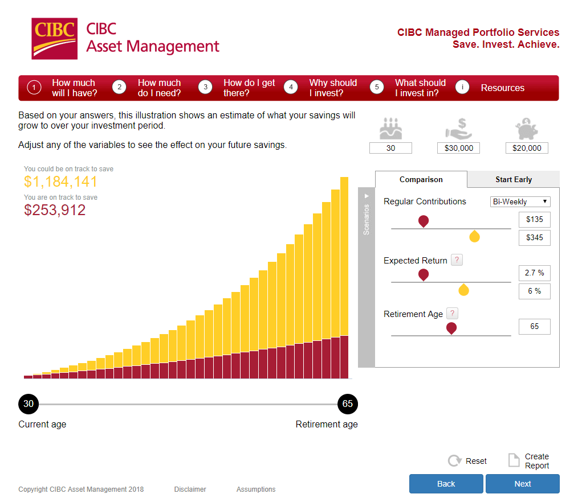Click step 5 circle in navigation
578x498 pixels.
tap(377, 88)
